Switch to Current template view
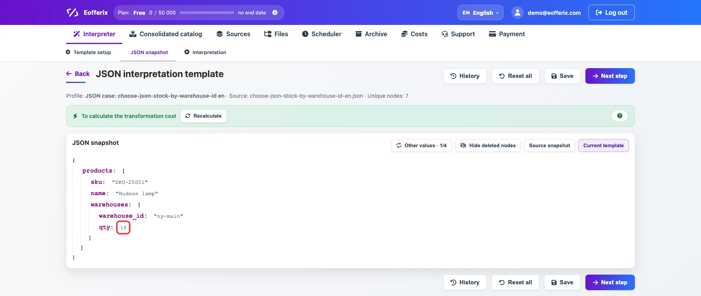701x296 pixels. 604,146
